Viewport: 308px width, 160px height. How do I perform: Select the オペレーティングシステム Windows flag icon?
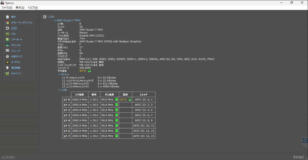[7, 23]
